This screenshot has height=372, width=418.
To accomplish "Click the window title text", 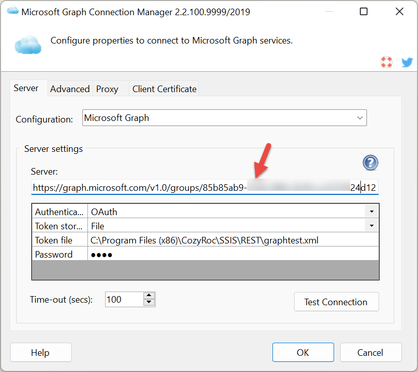I will click(x=135, y=12).
